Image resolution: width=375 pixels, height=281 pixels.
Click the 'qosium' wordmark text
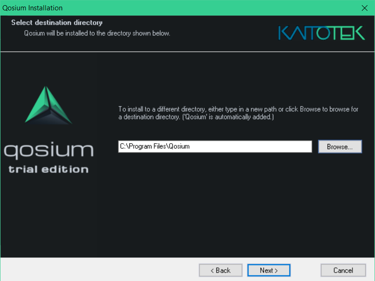49,151
